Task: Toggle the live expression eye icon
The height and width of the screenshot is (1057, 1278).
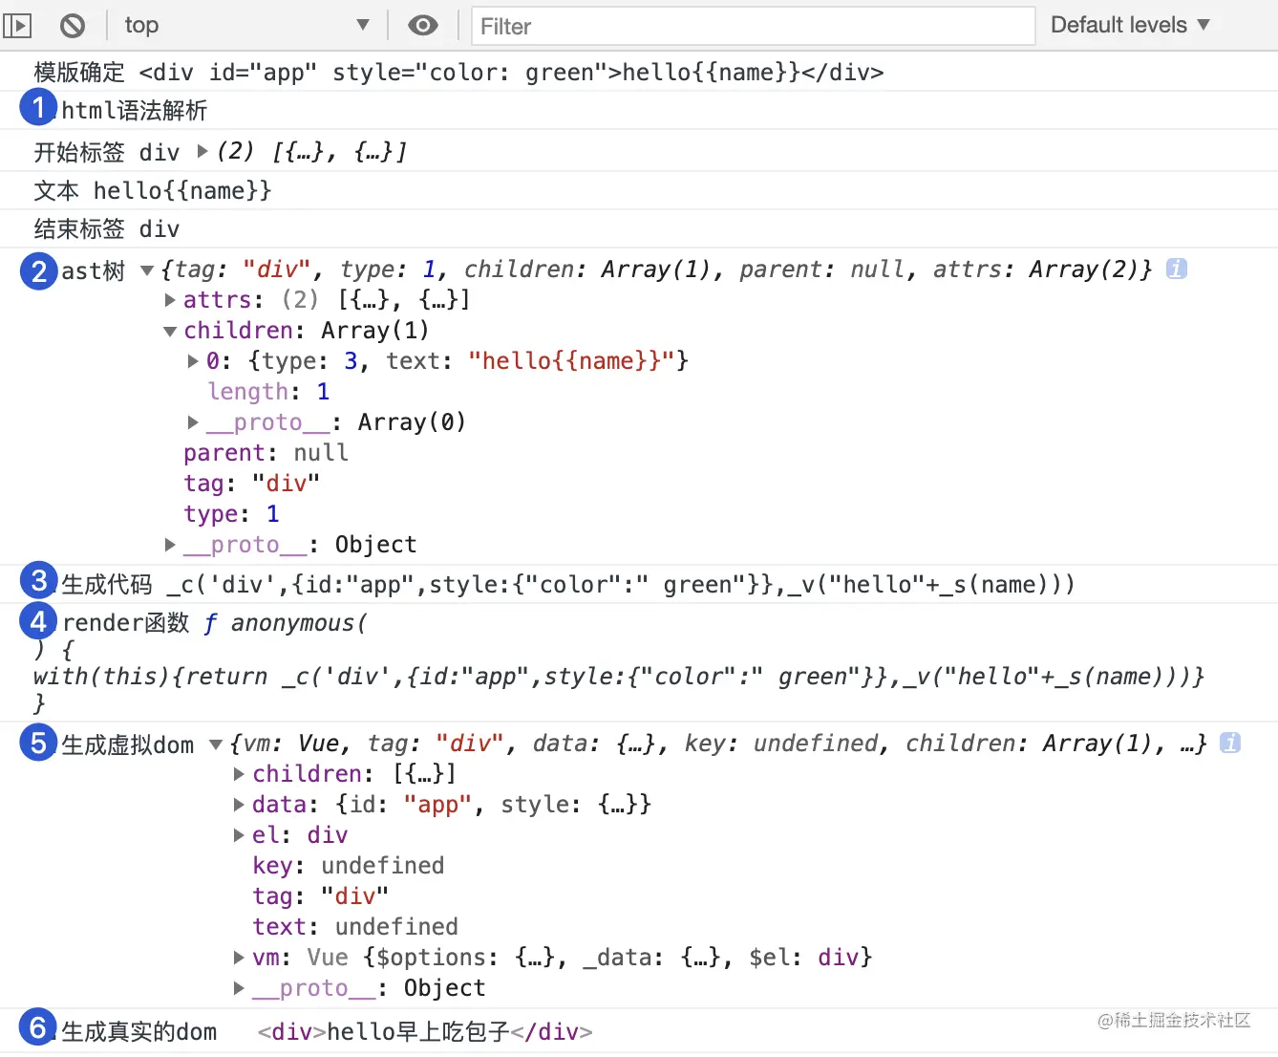Action: tap(422, 26)
